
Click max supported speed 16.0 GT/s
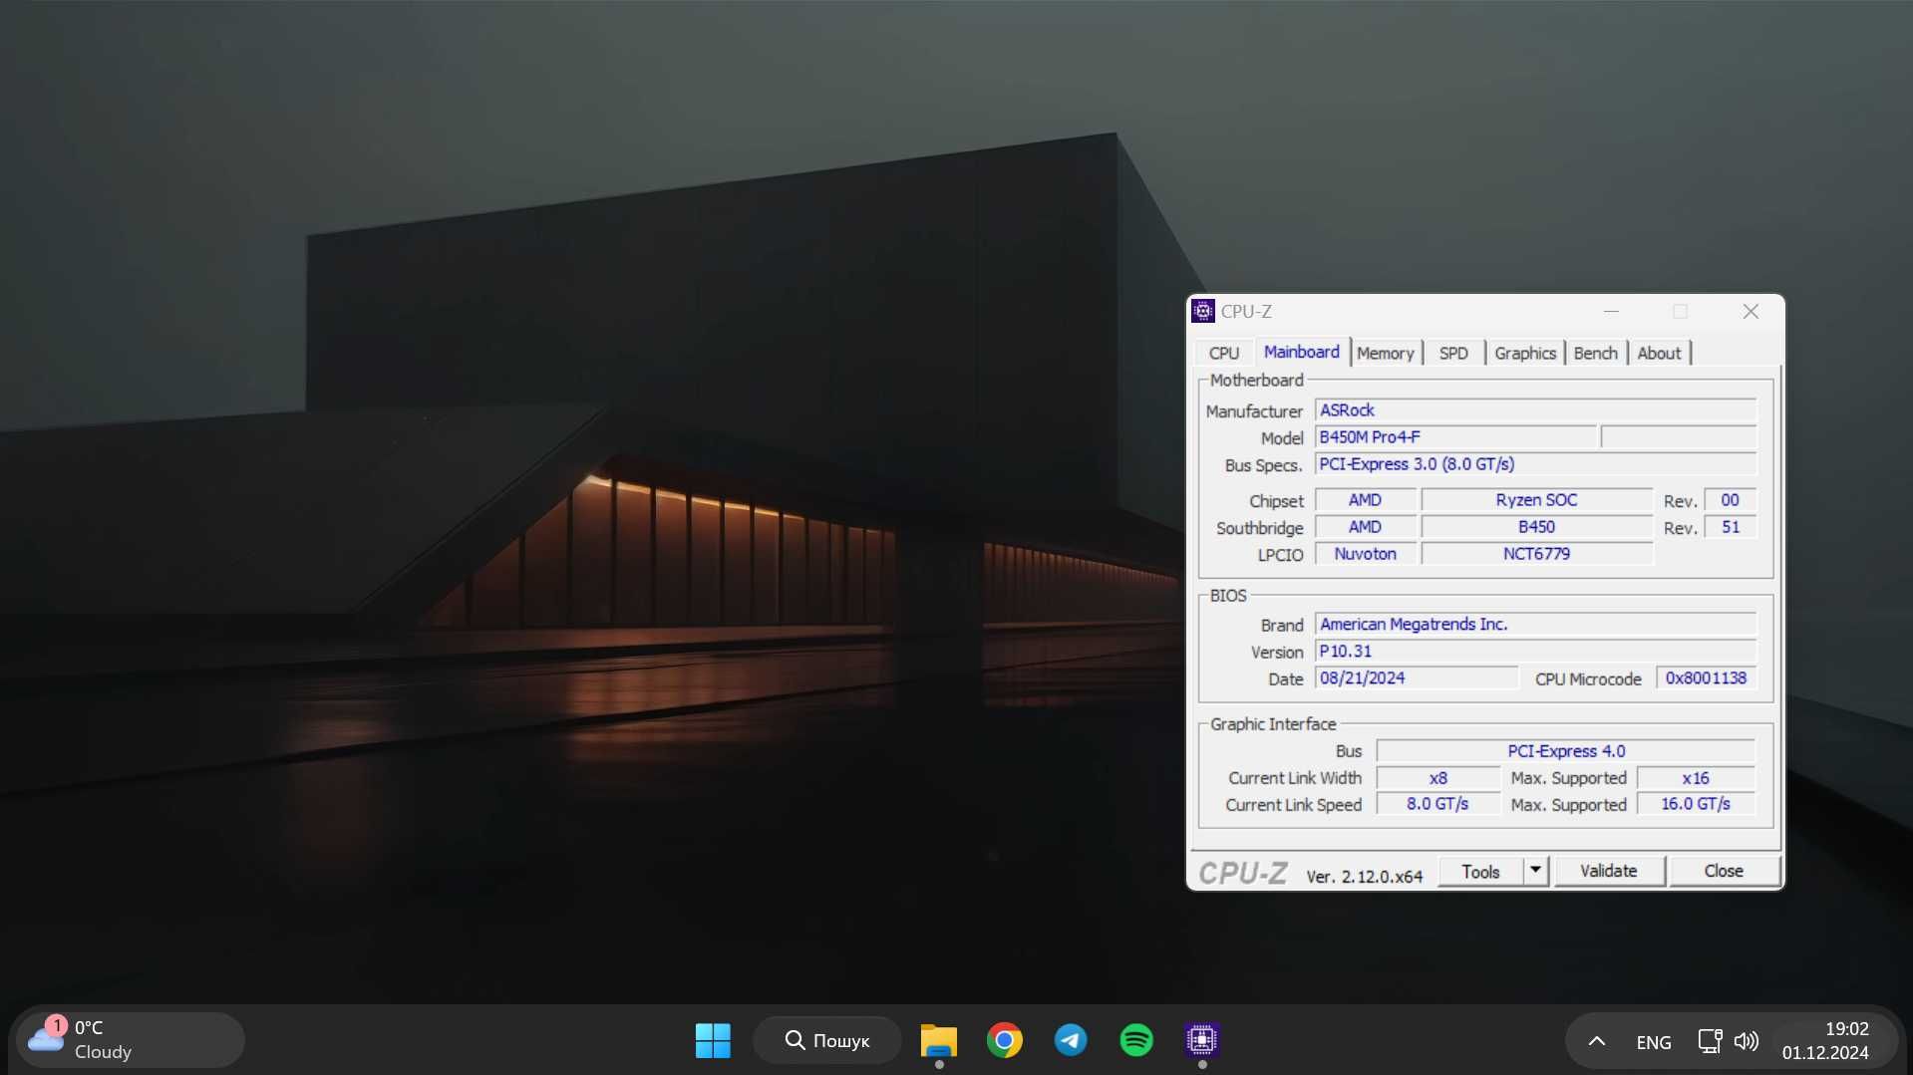tap(1695, 804)
